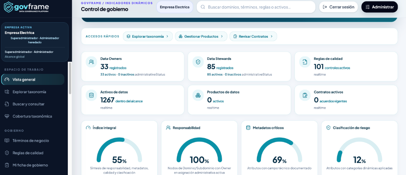The image size is (406, 175).
Task: Go to Explorar taxonomía in sidebar
Action: coord(33,92)
